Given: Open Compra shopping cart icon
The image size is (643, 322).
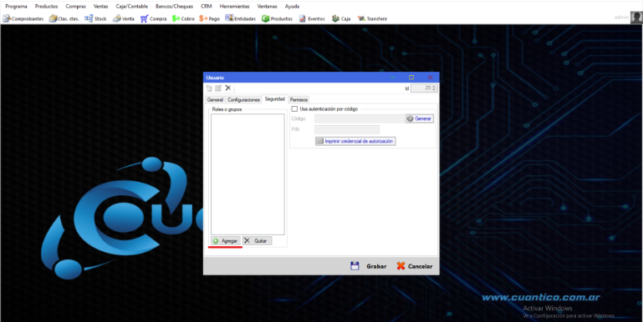Looking at the screenshot, I should click(x=153, y=19).
